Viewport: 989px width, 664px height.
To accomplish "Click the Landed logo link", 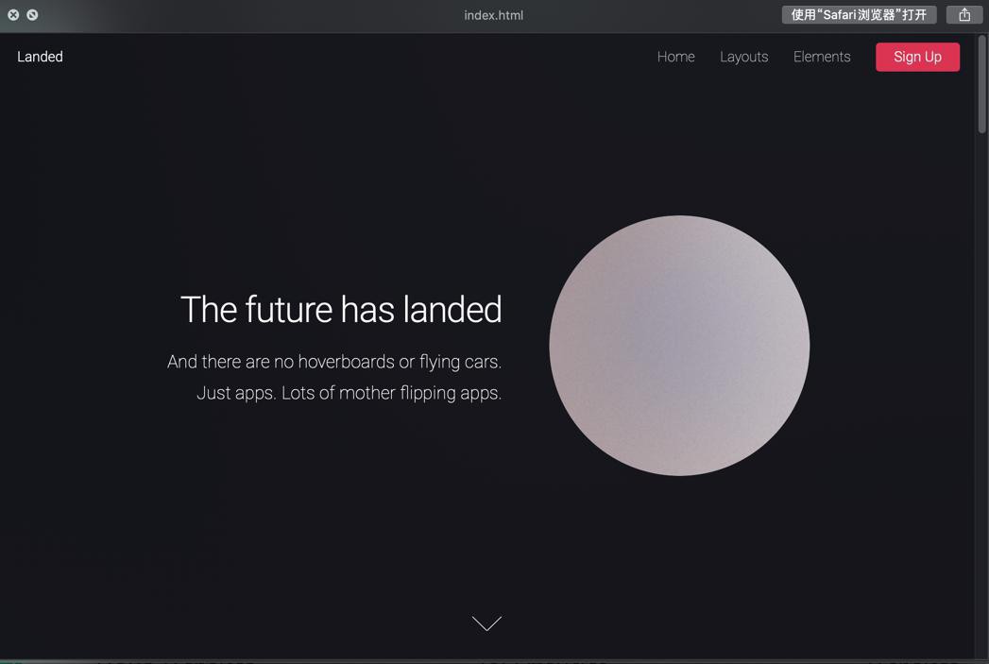I will point(40,57).
